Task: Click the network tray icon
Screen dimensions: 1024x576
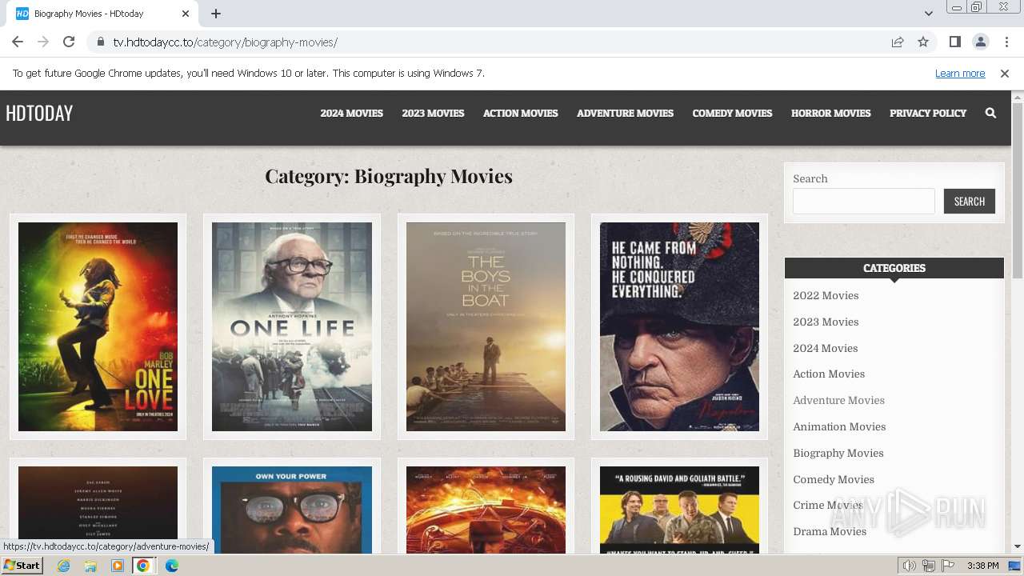Action: tap(928, 566)
